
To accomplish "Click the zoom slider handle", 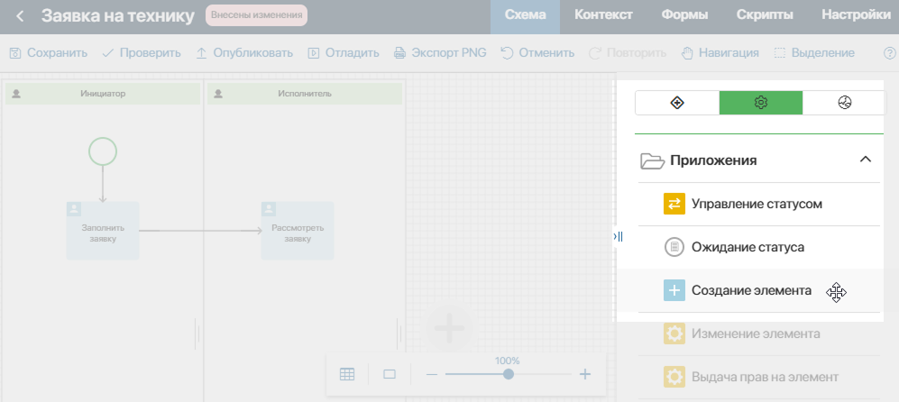I will (x=508, y=374).
